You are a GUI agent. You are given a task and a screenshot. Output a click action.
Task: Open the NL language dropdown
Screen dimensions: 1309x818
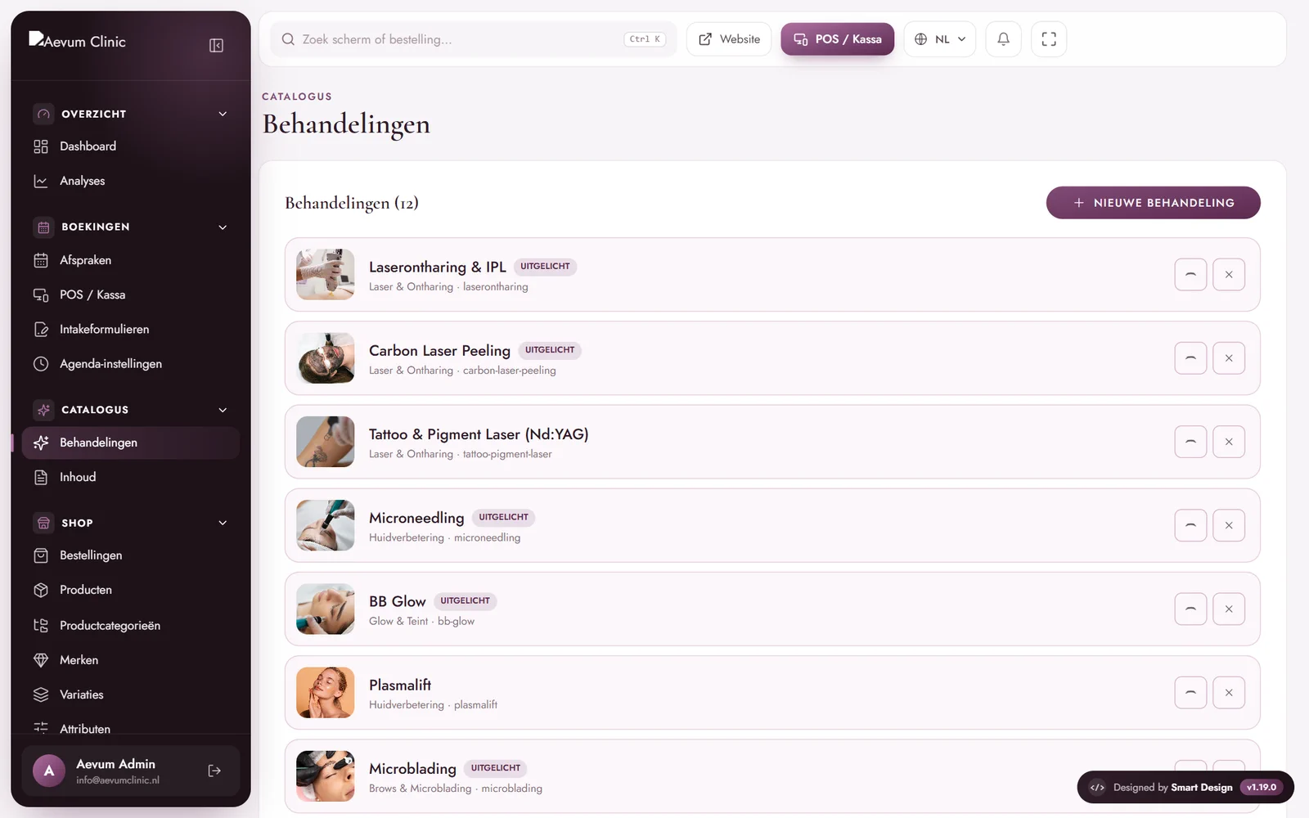(x=939, y=39)
